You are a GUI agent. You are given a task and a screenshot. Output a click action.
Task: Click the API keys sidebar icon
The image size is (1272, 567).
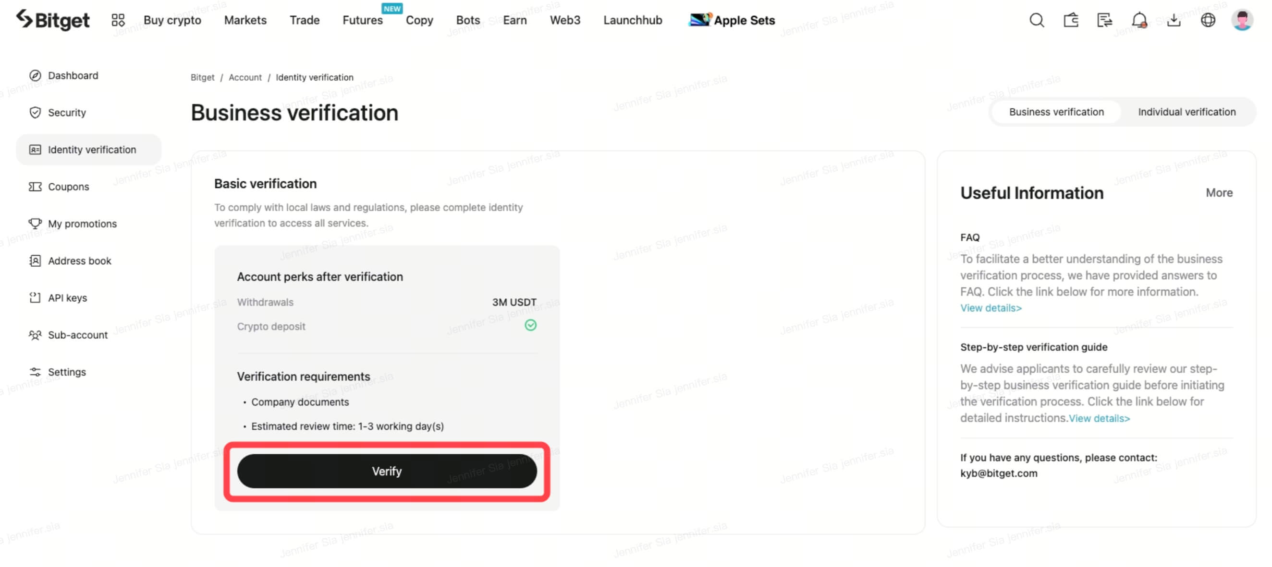click(33, 297)
